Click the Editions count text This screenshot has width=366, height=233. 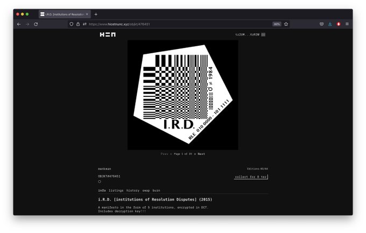point(257,169)
